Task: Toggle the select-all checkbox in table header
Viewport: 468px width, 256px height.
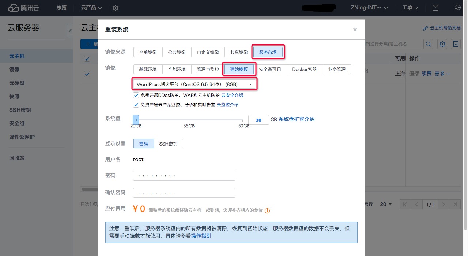Action: click(87, 59)
